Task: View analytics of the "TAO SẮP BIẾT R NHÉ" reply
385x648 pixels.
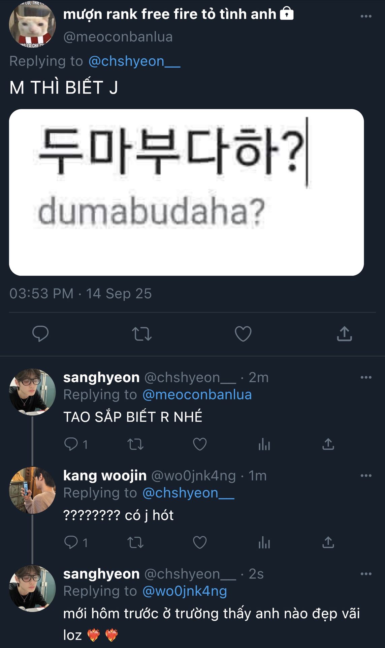Action: point(264,444)
